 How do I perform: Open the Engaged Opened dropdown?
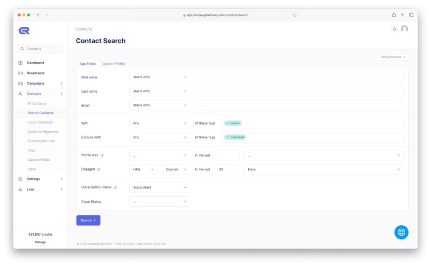tap(176, 169)
